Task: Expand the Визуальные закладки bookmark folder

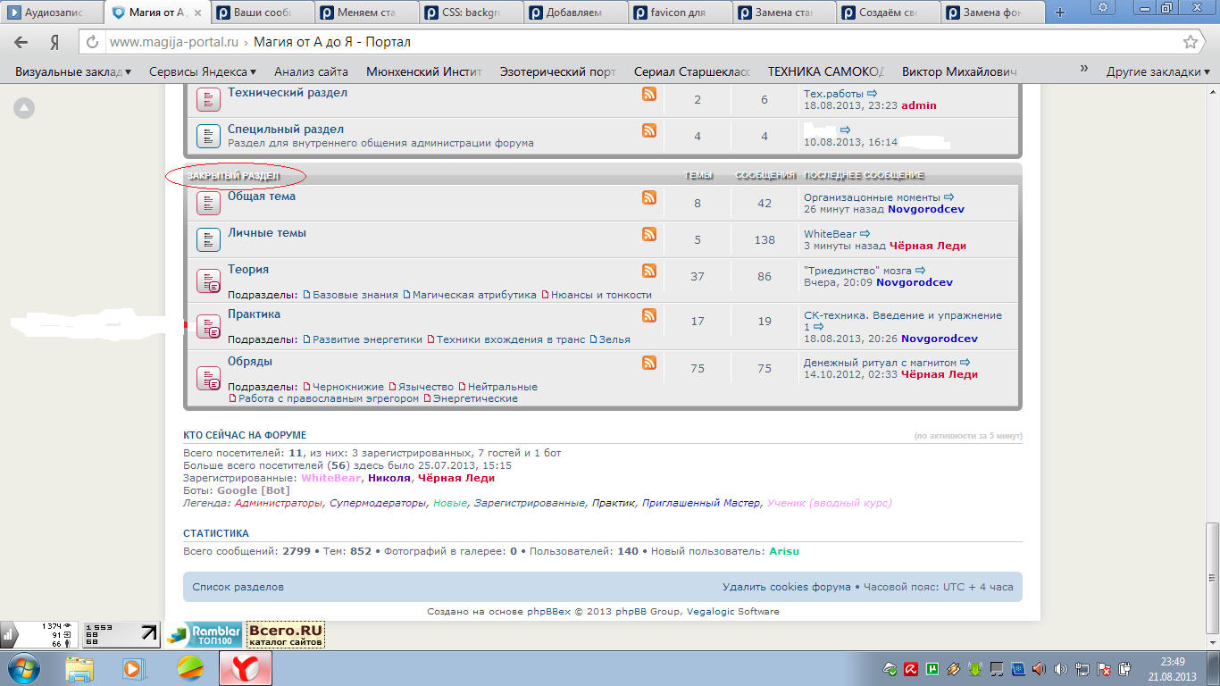Action: (x=73, y=71)
